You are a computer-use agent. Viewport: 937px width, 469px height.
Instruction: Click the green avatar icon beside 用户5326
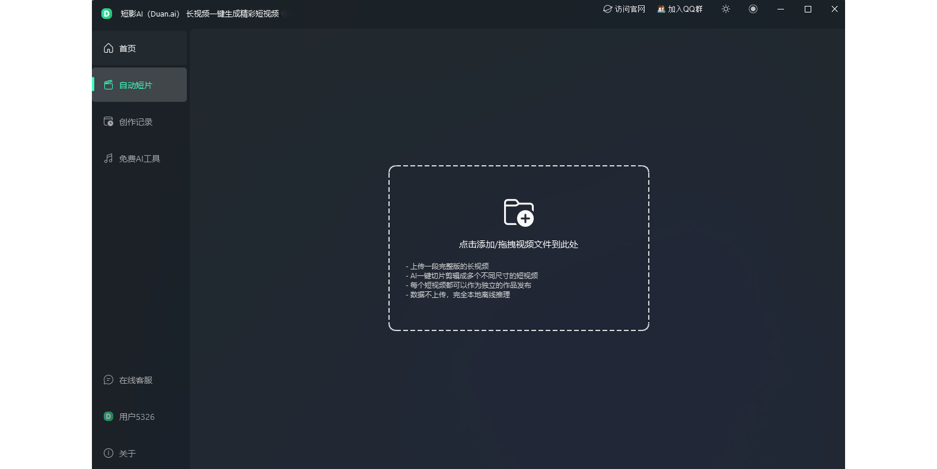tap(109, 416)
